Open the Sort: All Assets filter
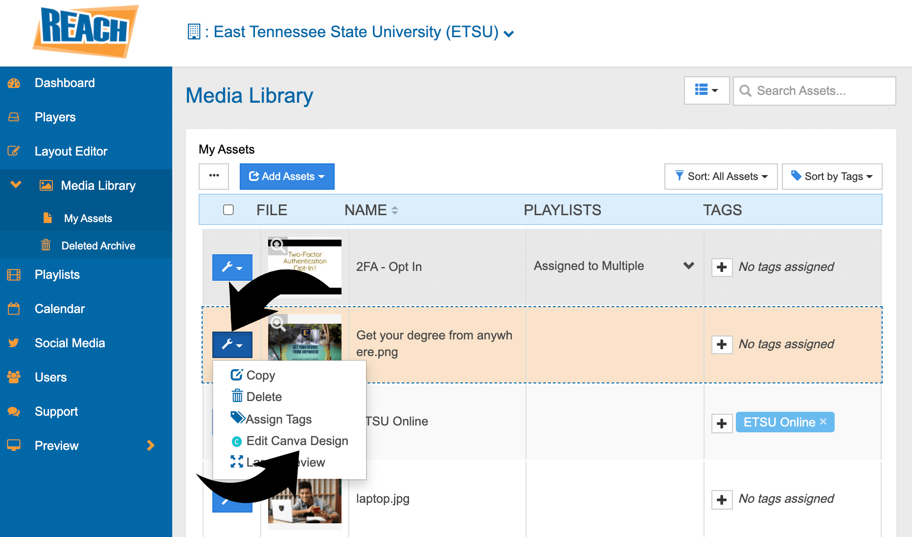Image resolution: width=912 pixels, height=537 pixels. (721, 177)
